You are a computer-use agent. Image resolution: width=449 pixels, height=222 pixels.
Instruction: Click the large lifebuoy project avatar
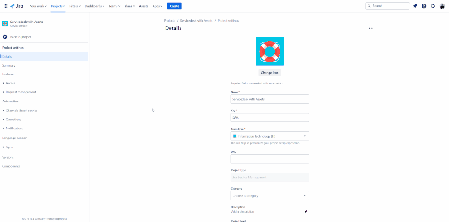tap(270, 52)
